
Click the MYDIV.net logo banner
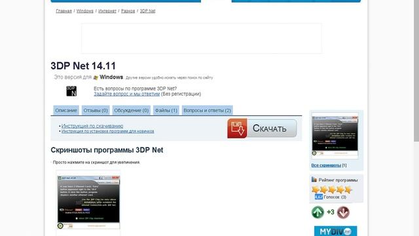point(335,231)
